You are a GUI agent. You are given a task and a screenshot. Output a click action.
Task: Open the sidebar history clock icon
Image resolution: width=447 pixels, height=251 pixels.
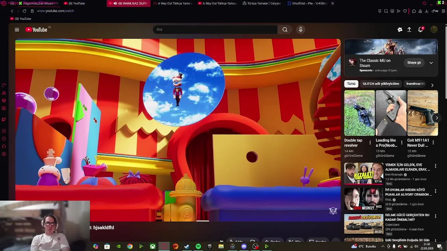(4, 139)
